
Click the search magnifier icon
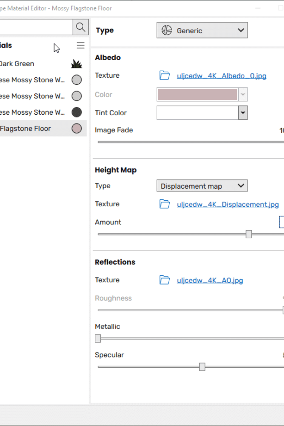(x=80, y=27)
